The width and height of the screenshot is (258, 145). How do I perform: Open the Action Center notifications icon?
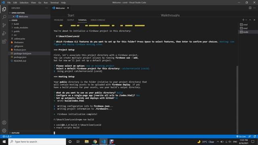(x=253, y=142)
